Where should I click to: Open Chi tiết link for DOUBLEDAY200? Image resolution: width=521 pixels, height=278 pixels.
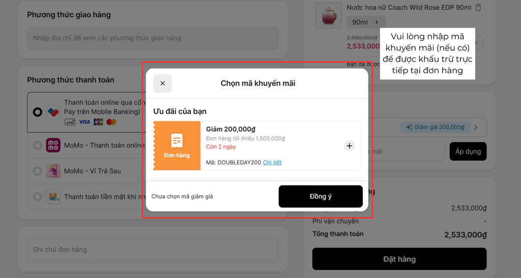pyautogui.click(x=272, y=163)
